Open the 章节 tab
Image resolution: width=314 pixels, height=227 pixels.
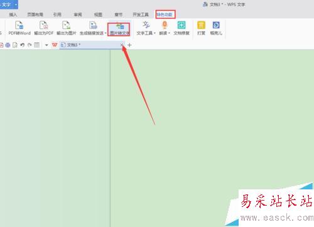point(119,14)
